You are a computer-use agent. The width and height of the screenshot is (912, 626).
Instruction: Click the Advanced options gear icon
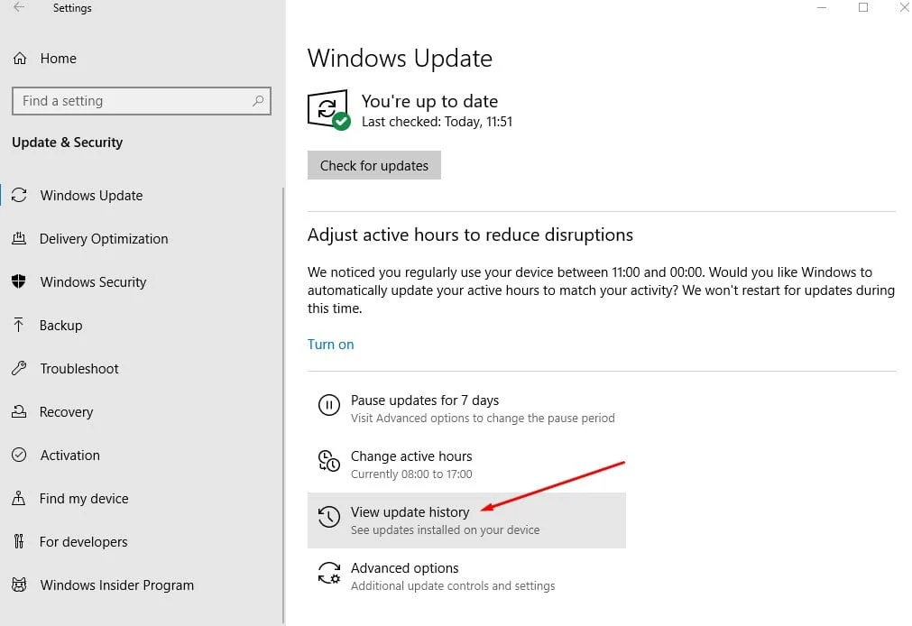329,574
